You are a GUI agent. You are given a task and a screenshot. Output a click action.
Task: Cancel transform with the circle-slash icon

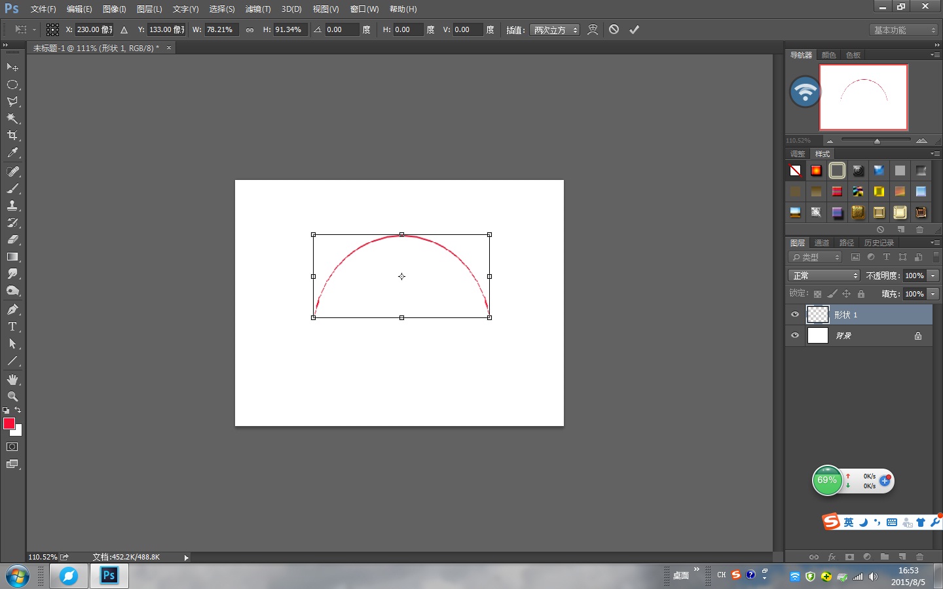[614, 29]
